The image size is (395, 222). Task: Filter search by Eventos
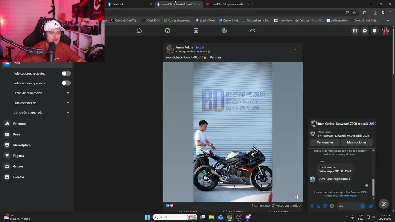pyautogui.click(x=19, y=177)
